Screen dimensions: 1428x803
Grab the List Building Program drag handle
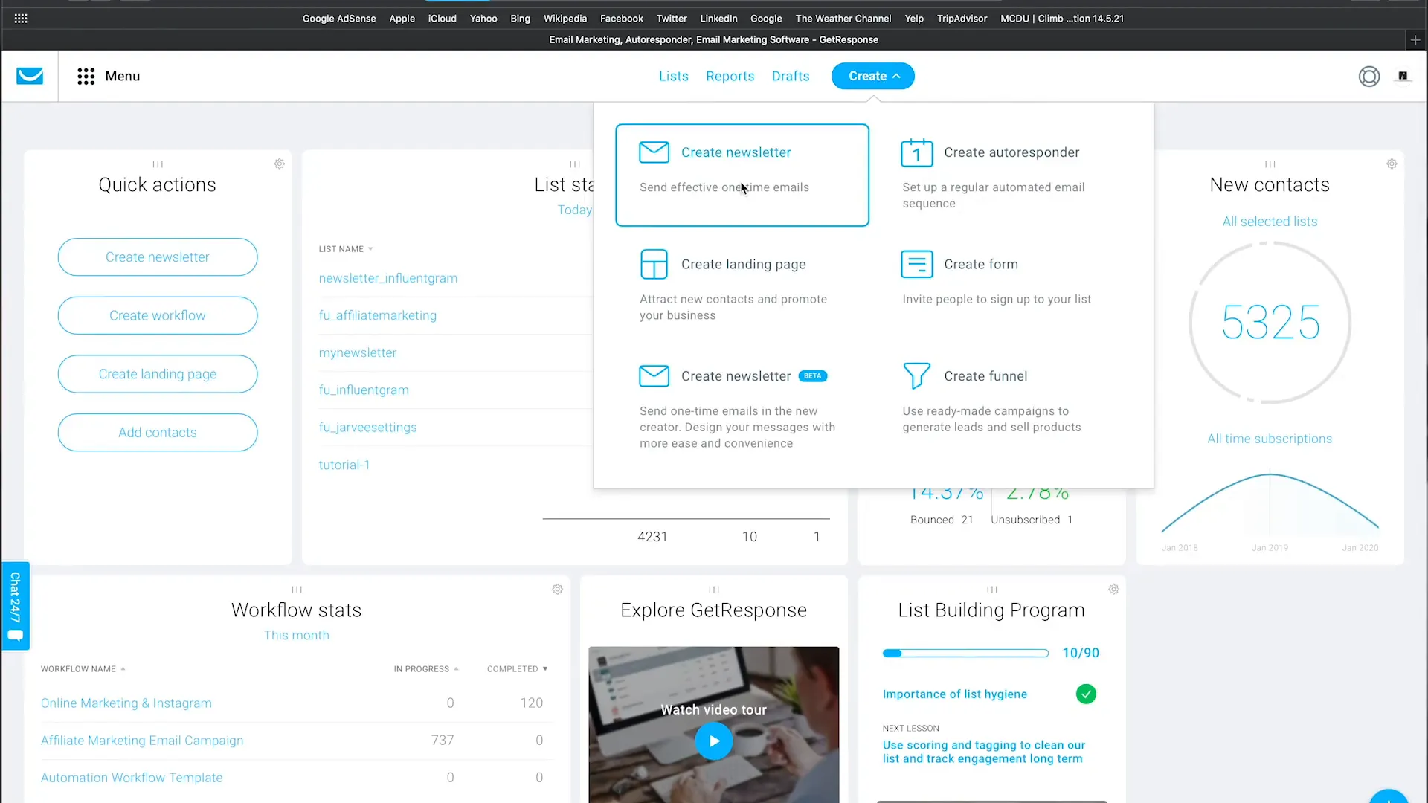pyautogui.click(x=992, y=590)
